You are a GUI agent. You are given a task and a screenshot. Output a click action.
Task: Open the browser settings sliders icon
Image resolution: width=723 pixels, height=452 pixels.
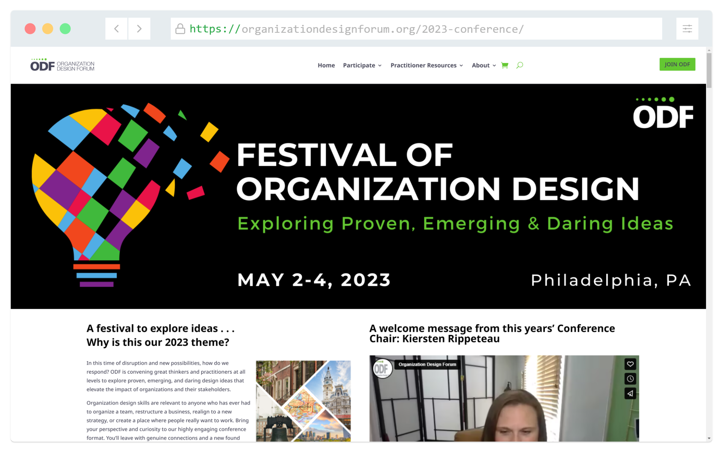click(x=687, y=29)
